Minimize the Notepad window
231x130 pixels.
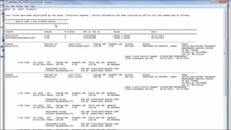pos(213,2)
